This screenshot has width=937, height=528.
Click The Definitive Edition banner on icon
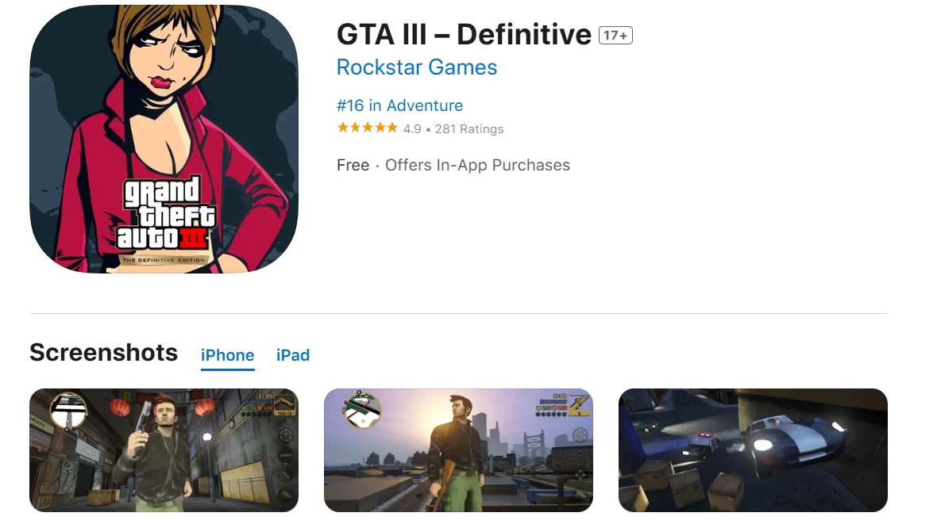pyautogui.click(x=163, y=260)
